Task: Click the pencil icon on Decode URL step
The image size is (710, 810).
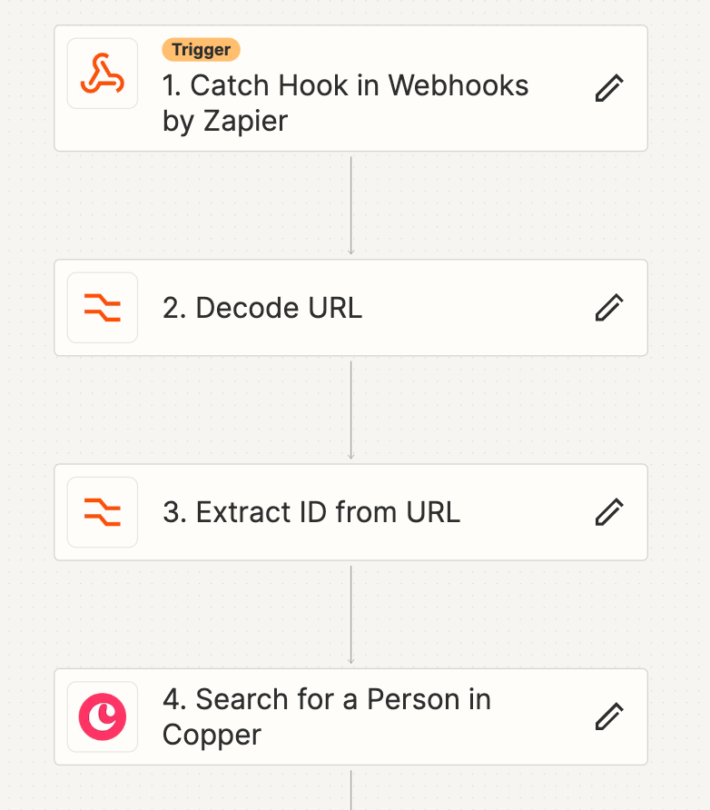Action: (x=609, y=308)
